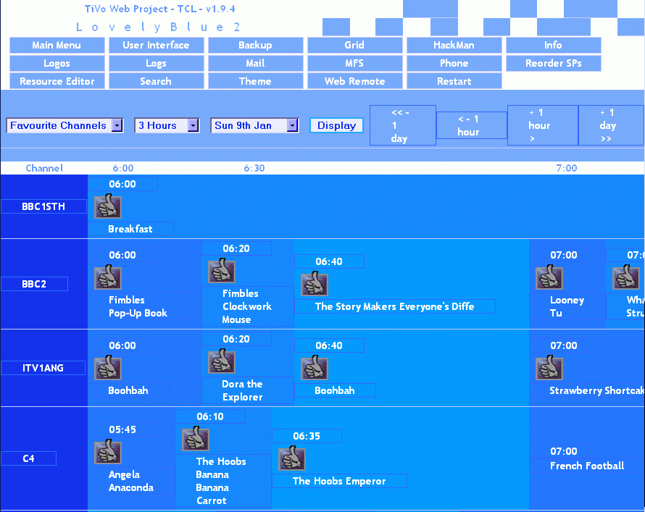Open Logos page

57,63
